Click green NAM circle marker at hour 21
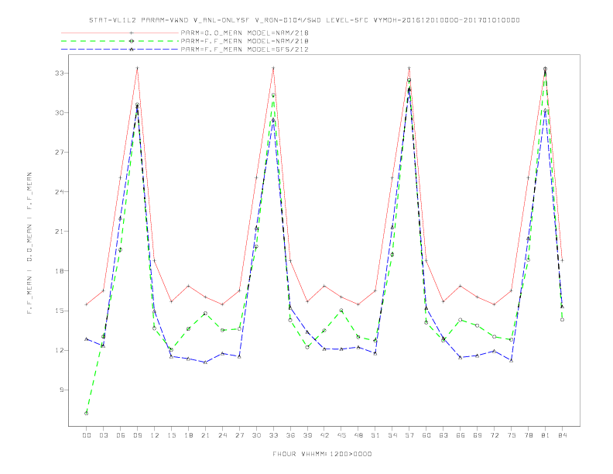 205,313
